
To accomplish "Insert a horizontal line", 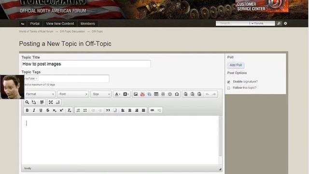I will [163, 94].
